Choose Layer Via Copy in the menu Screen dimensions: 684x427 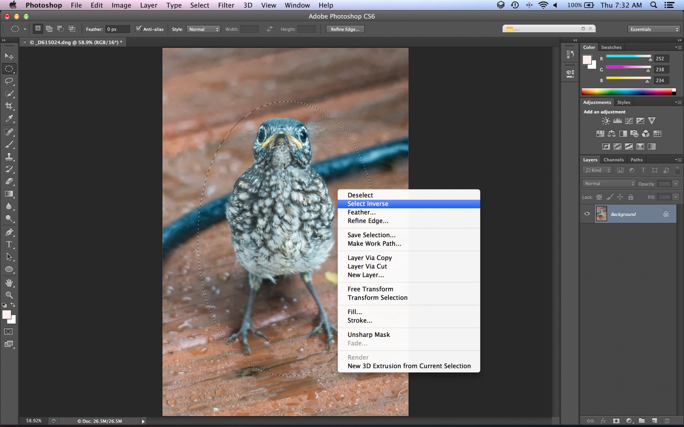369,258
